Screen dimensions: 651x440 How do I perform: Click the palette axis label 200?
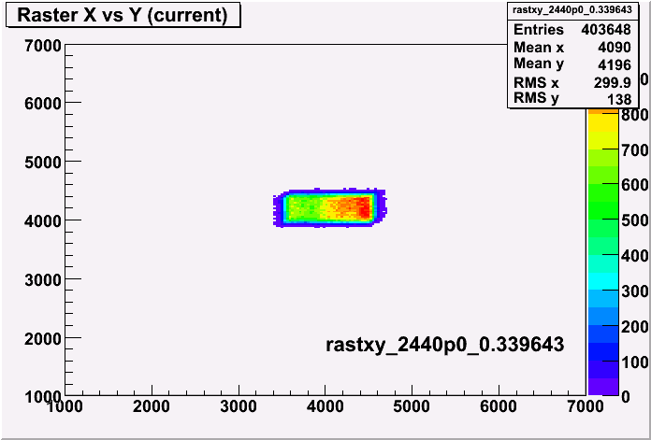click(635, 327)
